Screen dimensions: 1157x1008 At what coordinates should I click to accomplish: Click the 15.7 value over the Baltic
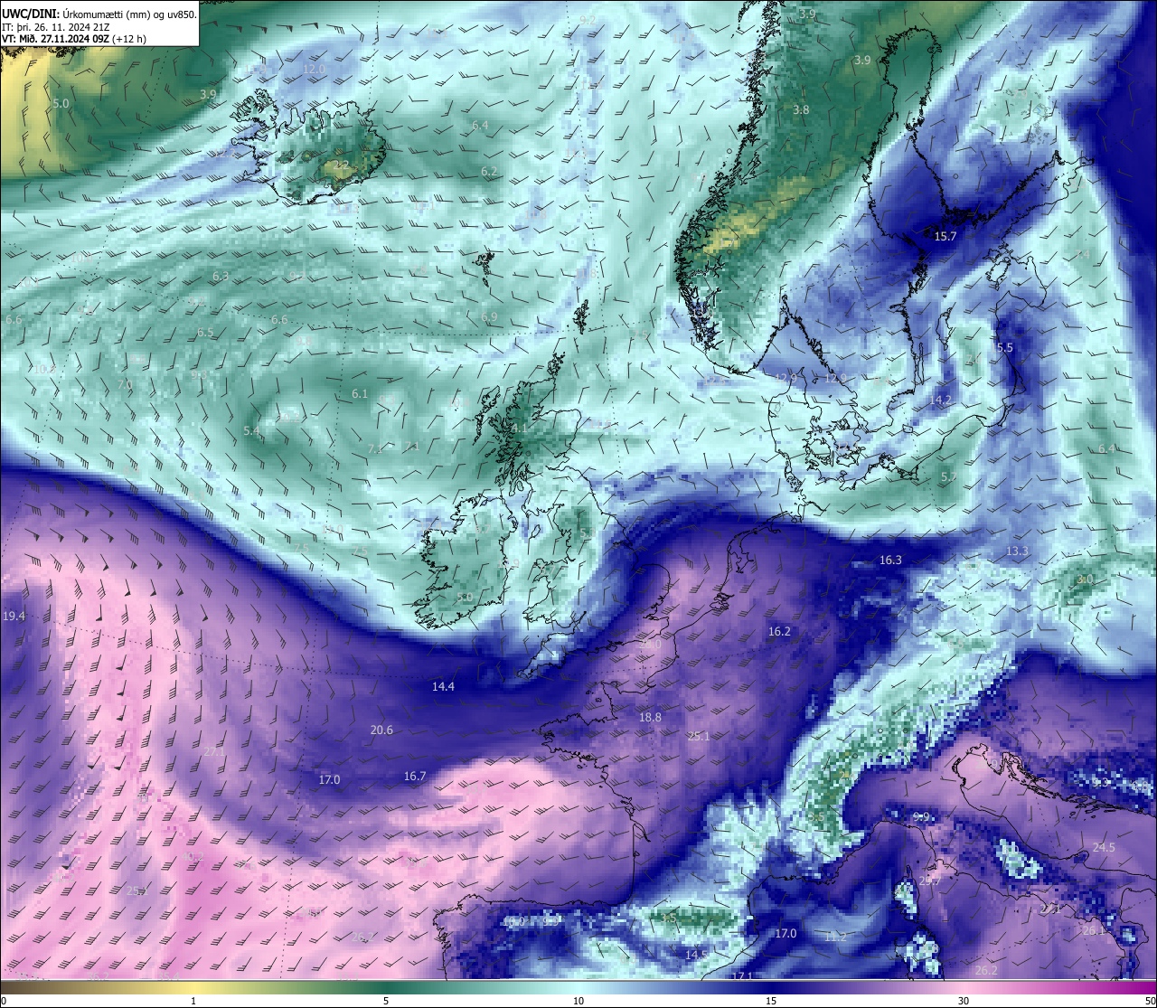945,237
